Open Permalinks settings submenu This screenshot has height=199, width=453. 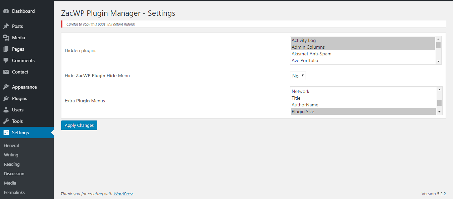pos(14,192)
